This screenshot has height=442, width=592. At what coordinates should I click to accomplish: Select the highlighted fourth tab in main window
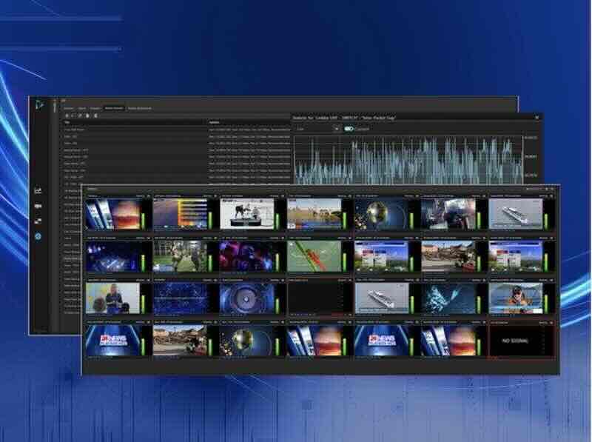click(x=113, y=108)
